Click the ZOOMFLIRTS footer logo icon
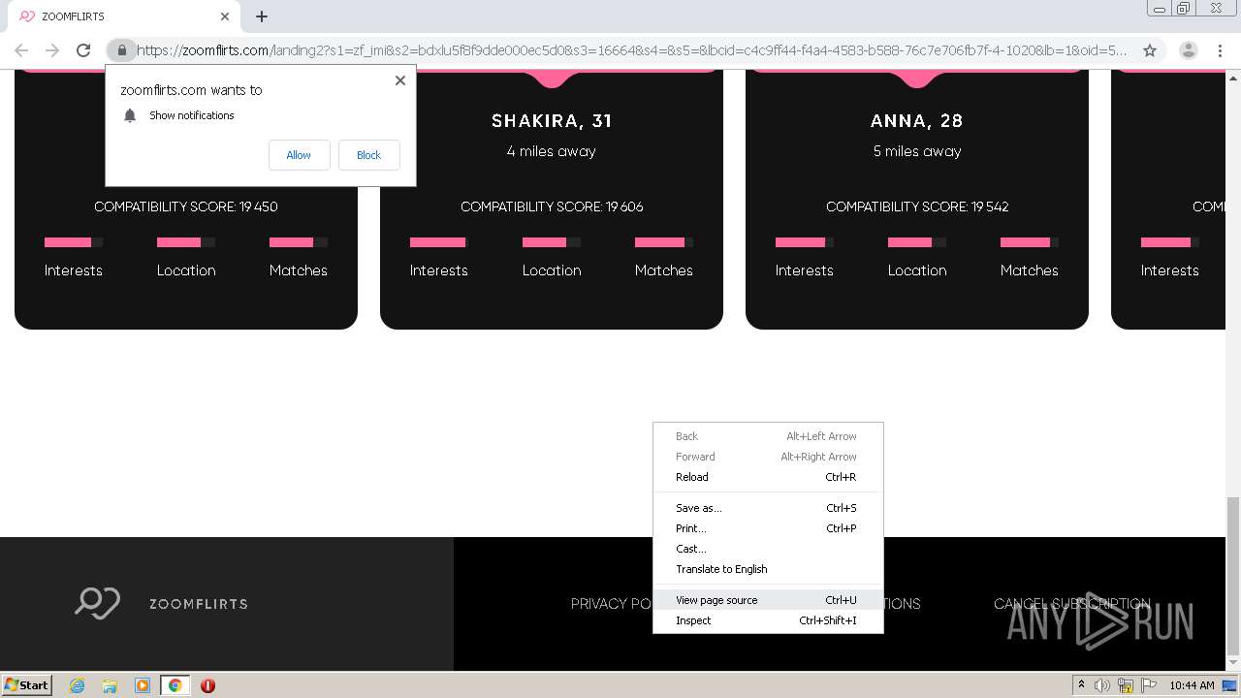Screen dimensions: 1241x698 [x=98, y=603]
